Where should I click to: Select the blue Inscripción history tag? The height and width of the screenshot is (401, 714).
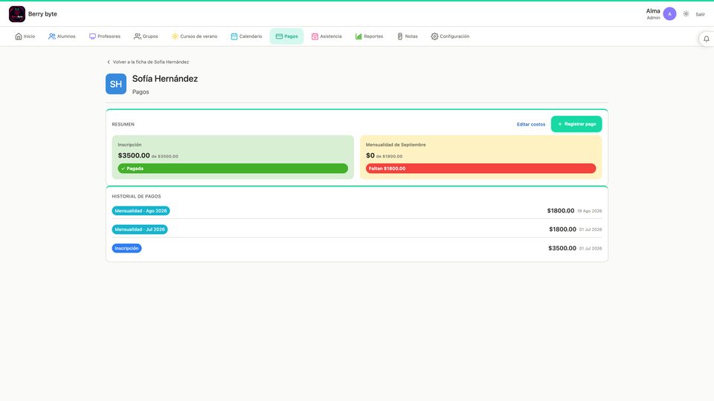pos(126,248)
